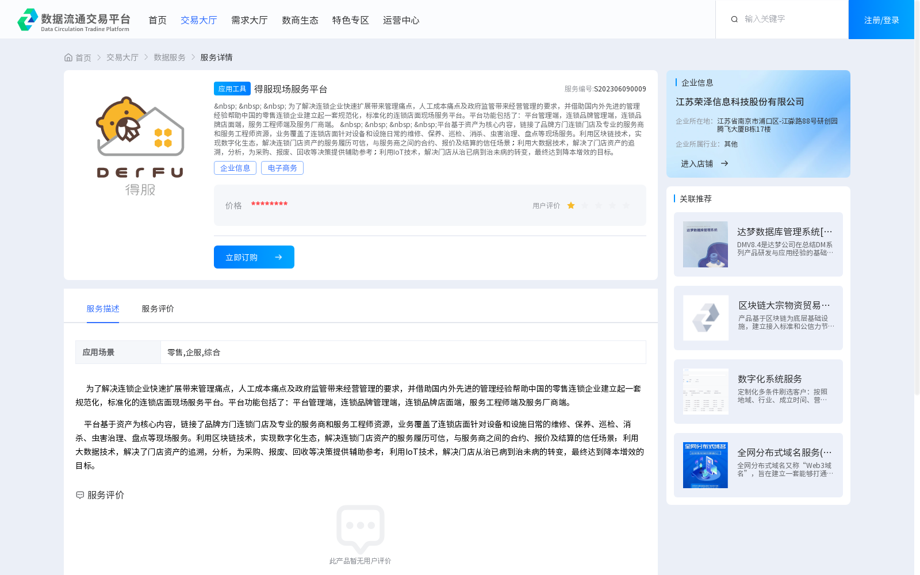The height and width of the screenshot is (575, 920).
Task: Open 全网分布式域名服务 thumbnail
Action: coord(706,465)
